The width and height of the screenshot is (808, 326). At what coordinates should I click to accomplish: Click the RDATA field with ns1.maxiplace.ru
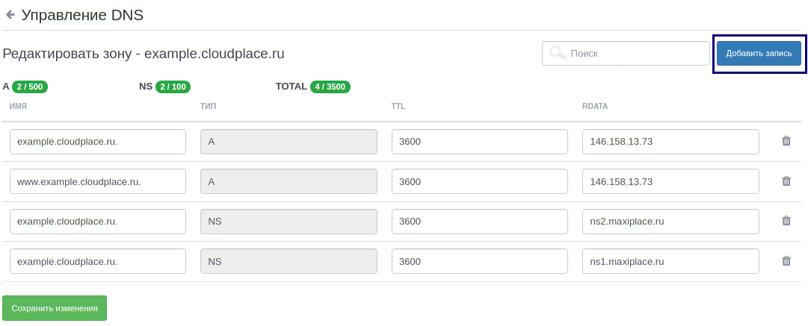[670, 261]
